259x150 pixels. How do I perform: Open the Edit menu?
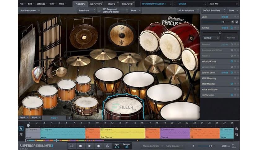tap(31, 4)
